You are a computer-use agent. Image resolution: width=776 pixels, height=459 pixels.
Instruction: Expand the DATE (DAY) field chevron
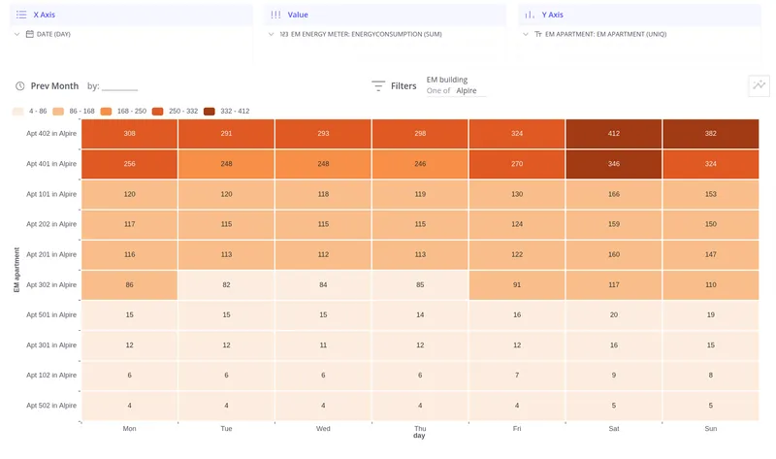pyautogui.click(x=16, y=34)
